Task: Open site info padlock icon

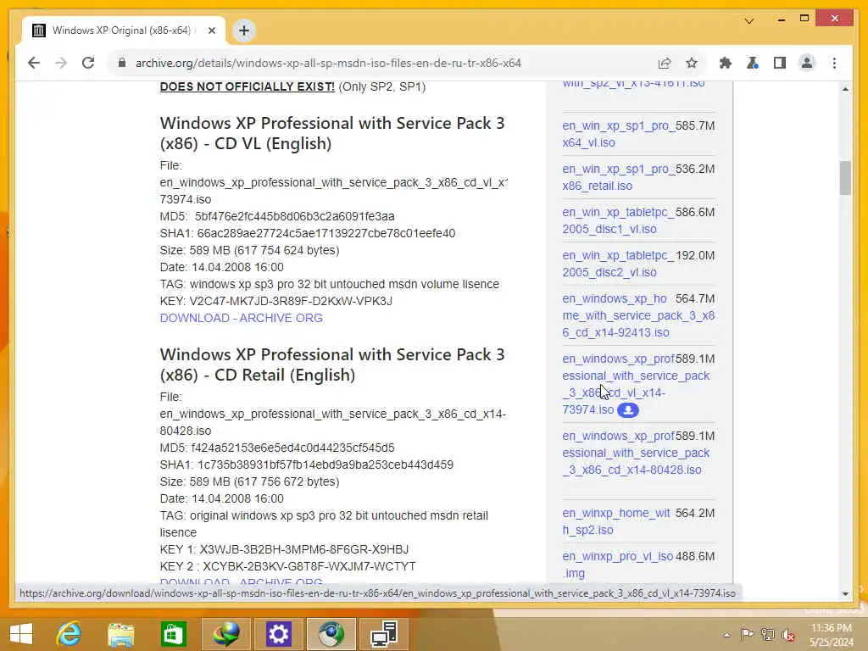Action: tap(122, 63)
